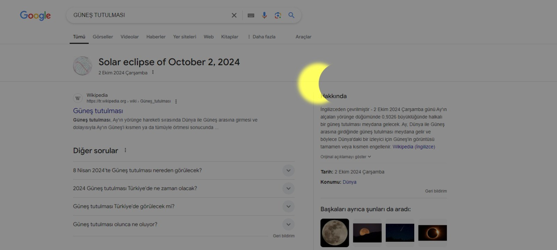The image size is (557, 250).
Task: Open the on-screen keyboard input tool
Action: [251, 15]
